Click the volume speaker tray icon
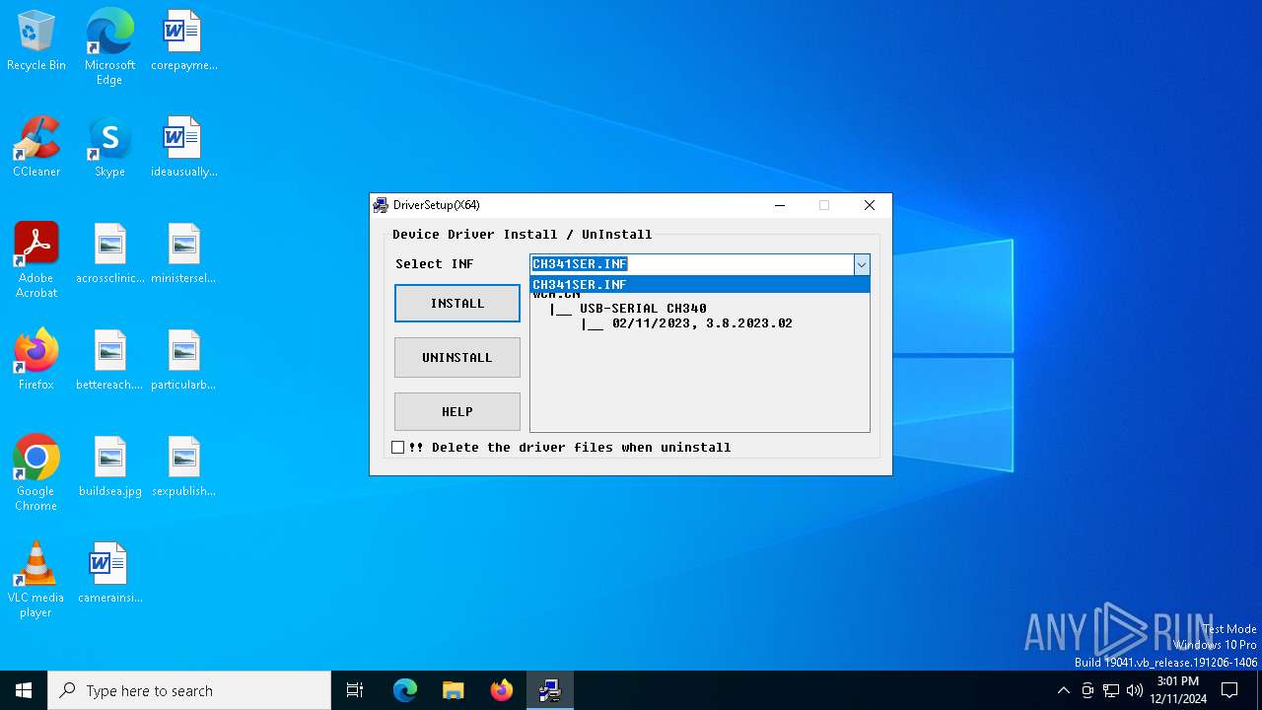This screenshot has height=710, width=1262. pyautogui.click(x=1135, y=690)
